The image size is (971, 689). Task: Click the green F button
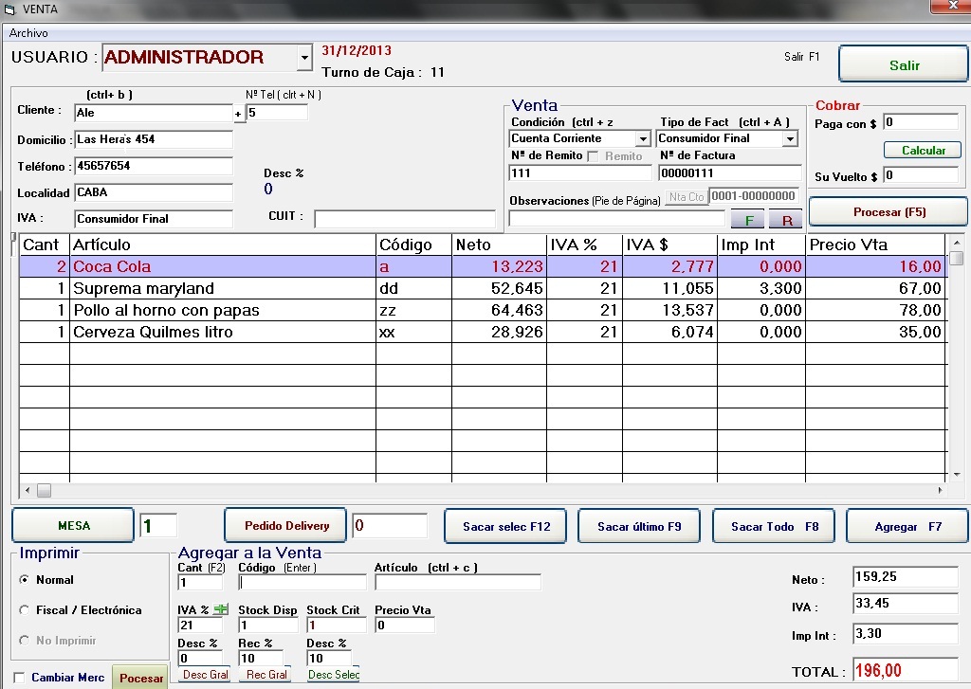pyautogui.click(x=749, y=220)
